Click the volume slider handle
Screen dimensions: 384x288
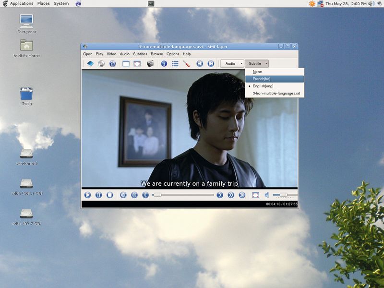point(284,195)
